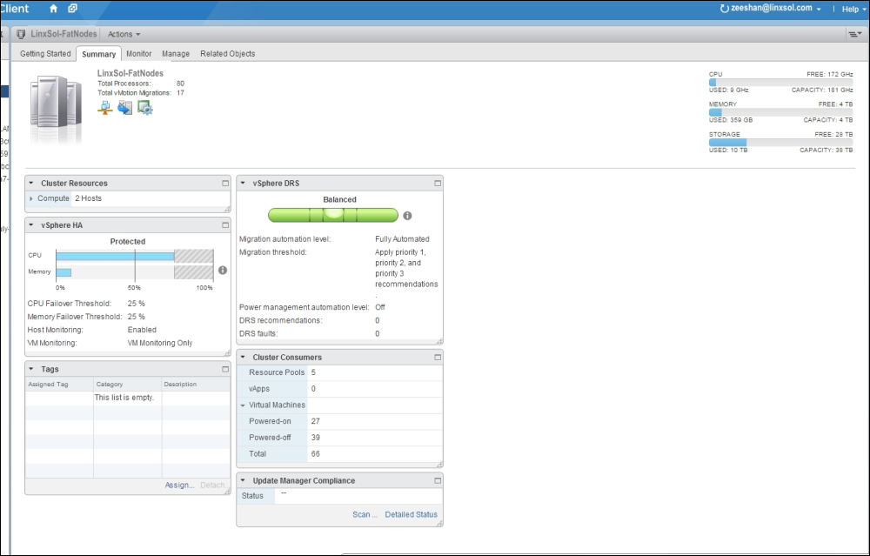
Task: Collapse the Virtual Machines row
Action: [243, 405]
